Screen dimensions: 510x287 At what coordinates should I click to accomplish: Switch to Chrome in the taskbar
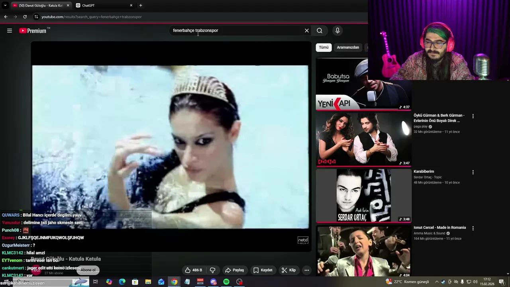point(174,282)
